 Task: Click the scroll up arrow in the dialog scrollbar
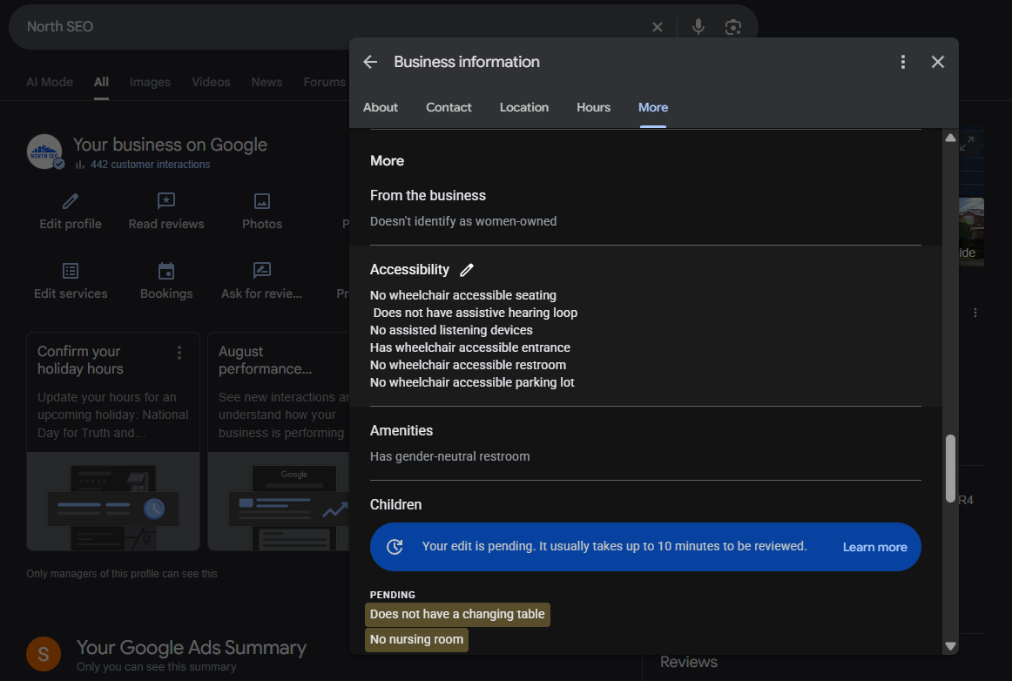coord(950,138)
